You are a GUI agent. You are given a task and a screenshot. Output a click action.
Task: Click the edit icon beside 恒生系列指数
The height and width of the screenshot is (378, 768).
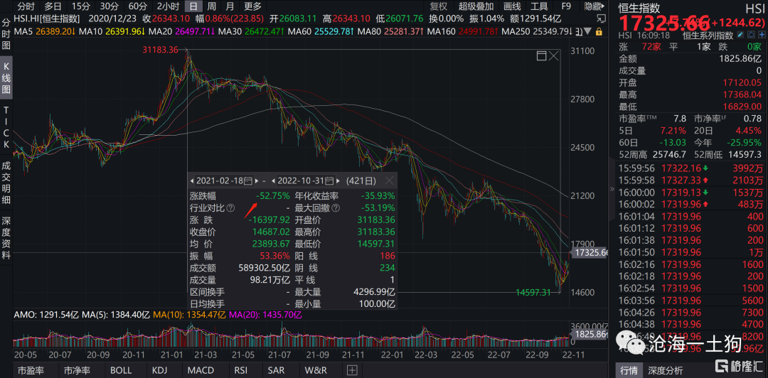[740, 36]
